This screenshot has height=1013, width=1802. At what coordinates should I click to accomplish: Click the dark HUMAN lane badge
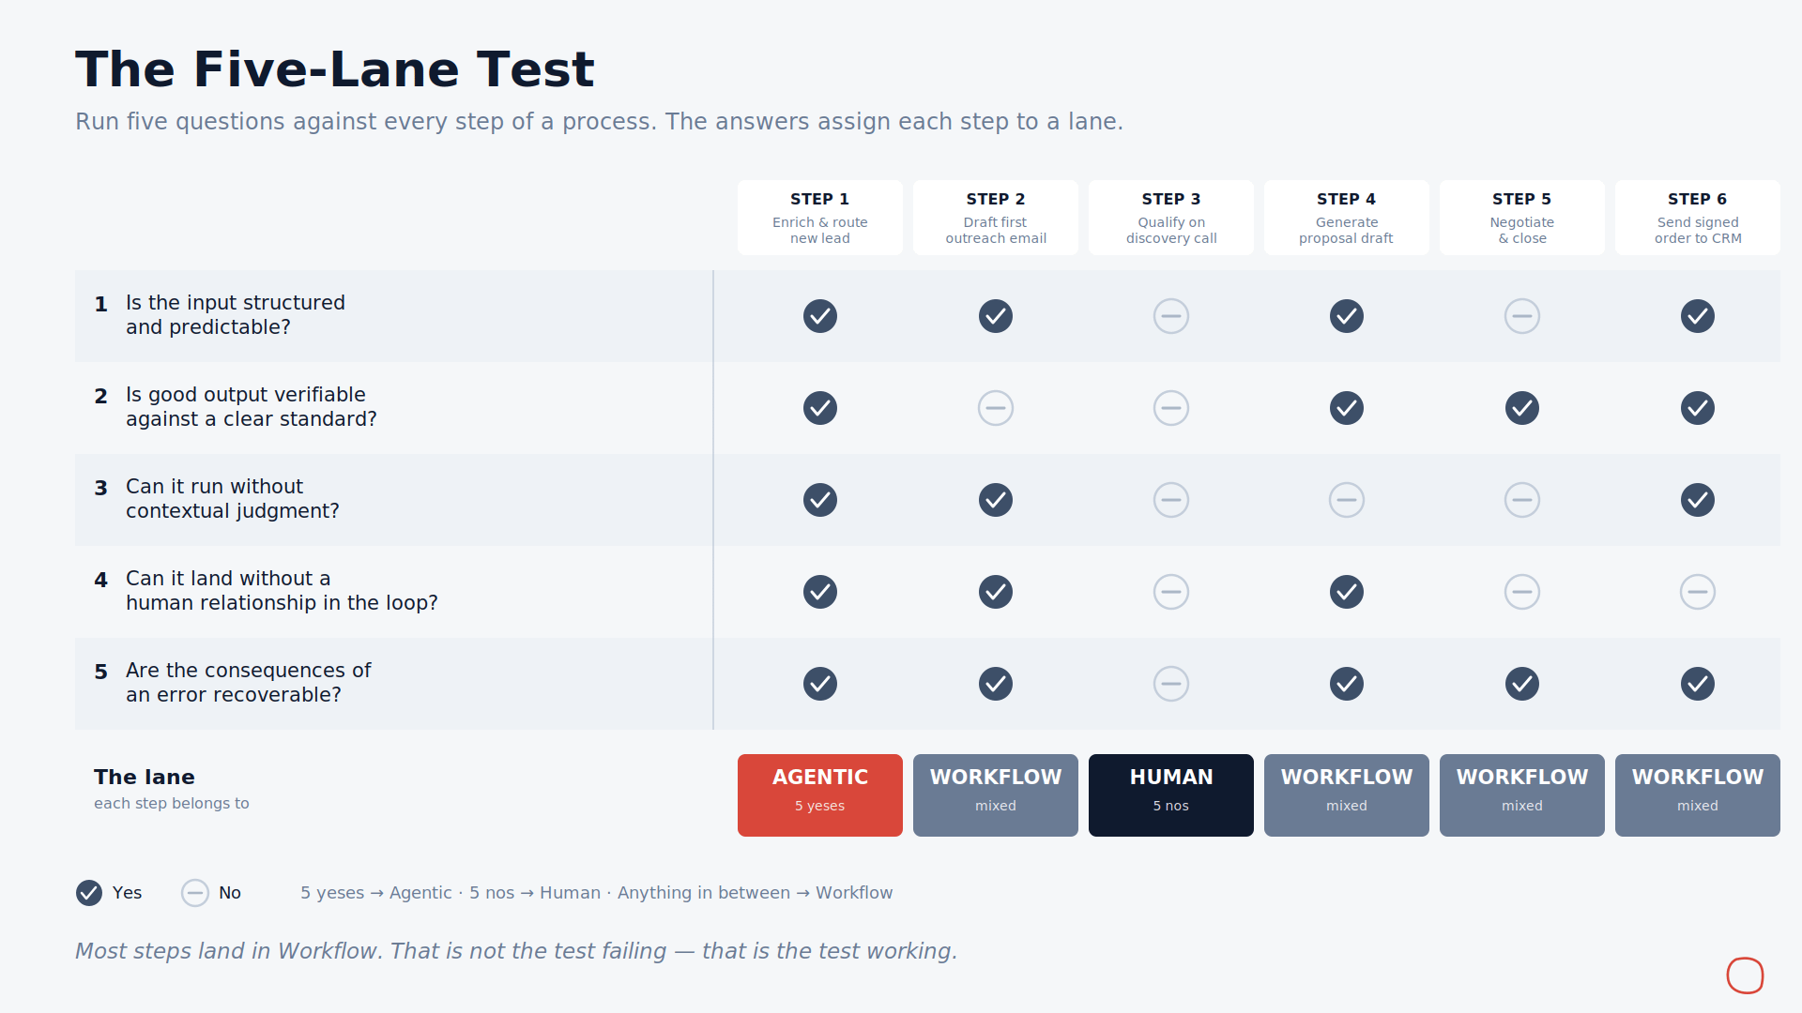(x=1170, y=795)
